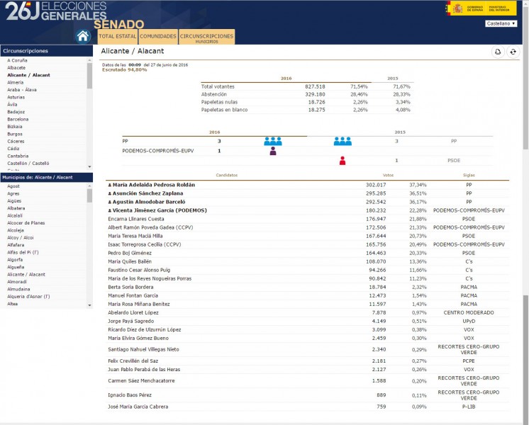Open the Castellano language dropdown
This screenshot has width=529, height=425.
pos(501,23)
